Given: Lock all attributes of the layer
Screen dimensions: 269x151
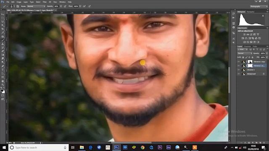Looking at the screenshot, I should click(252, 57).
